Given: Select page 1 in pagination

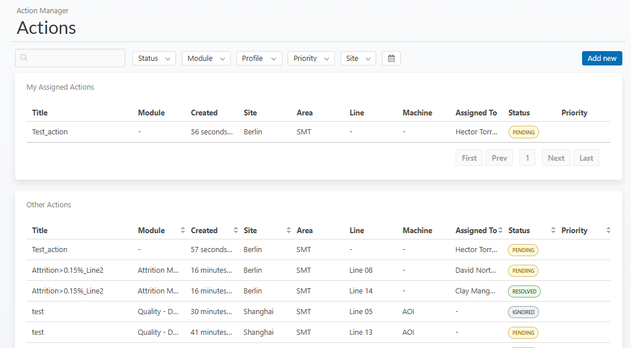Looking at the screenshot, I should 527,158.
